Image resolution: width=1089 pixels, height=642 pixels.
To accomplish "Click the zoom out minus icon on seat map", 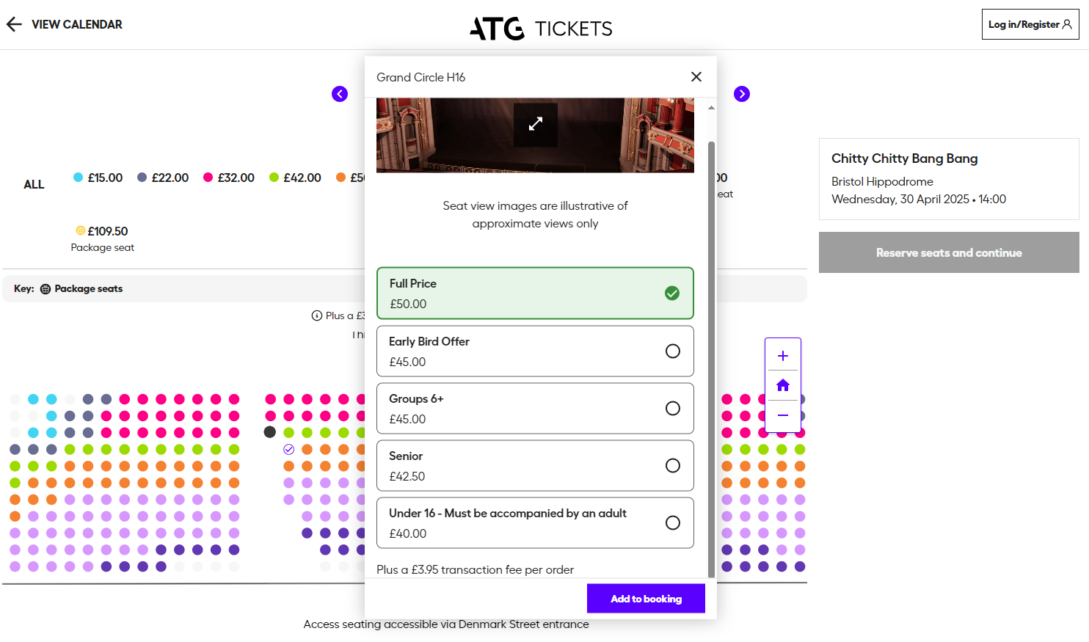I will (783, 415).
